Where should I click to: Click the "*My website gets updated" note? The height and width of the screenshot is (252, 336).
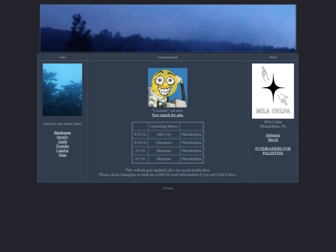point(167,170)
